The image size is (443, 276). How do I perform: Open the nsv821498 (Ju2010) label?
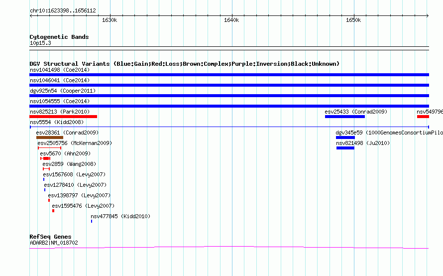[363, 143]
